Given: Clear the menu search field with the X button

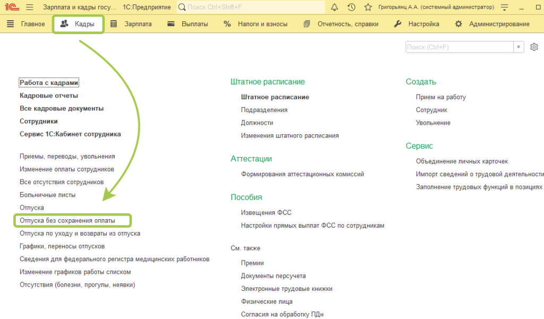Looking at the screenshot, I should 518,47.
